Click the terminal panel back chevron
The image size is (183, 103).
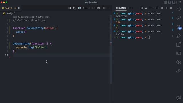click(x=167, y=8)
